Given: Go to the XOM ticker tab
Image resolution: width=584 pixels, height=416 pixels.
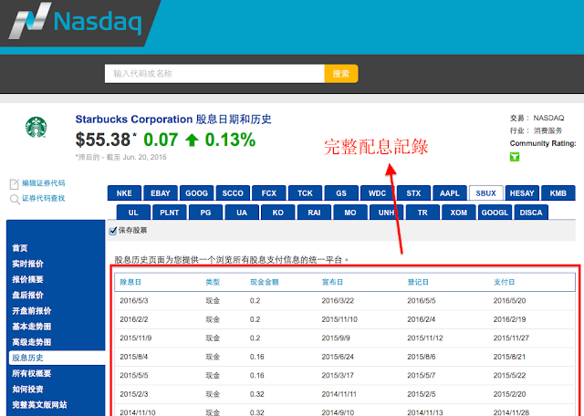Looking at the screenshot, I should click(x=458, y=213).
